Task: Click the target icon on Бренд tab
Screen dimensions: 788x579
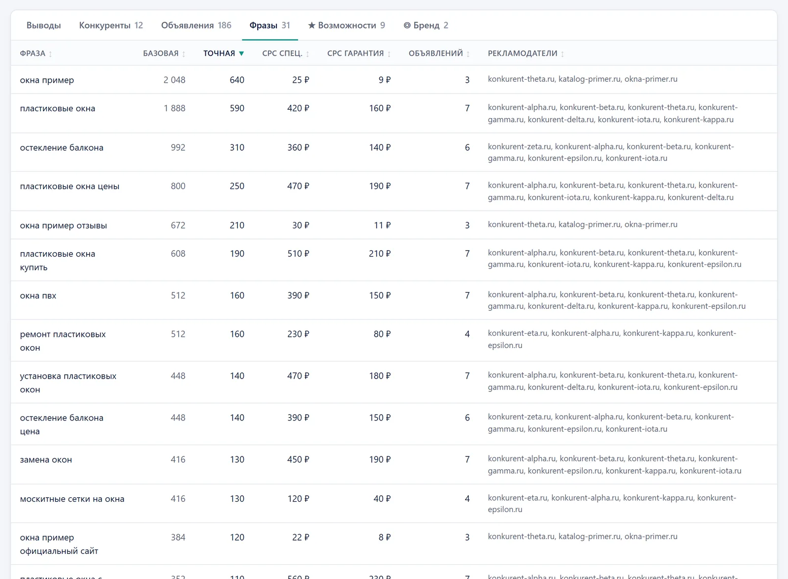Action: 407,26
